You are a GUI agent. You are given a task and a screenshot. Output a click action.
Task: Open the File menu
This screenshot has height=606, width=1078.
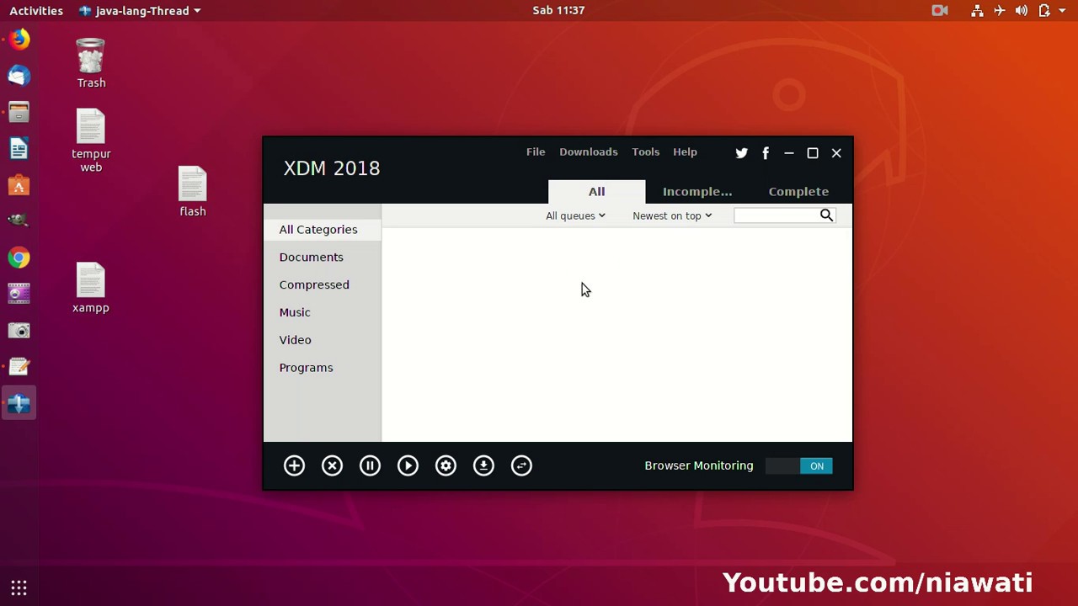tap(536, 151)
